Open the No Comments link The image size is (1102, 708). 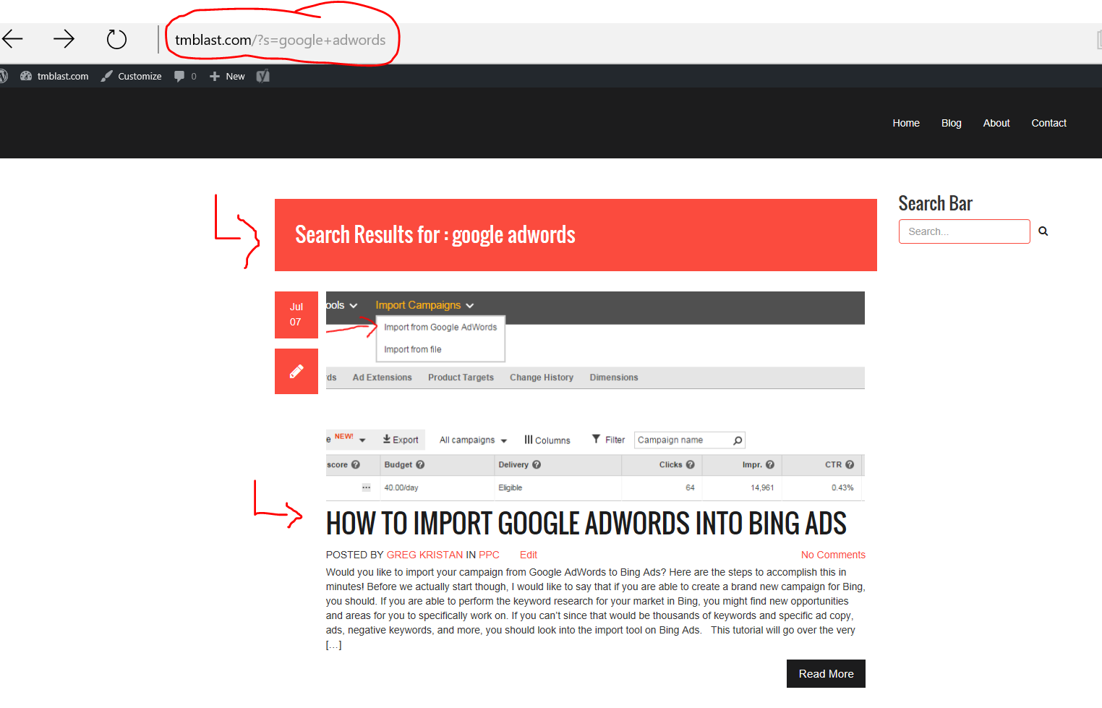tap(833, 555)
